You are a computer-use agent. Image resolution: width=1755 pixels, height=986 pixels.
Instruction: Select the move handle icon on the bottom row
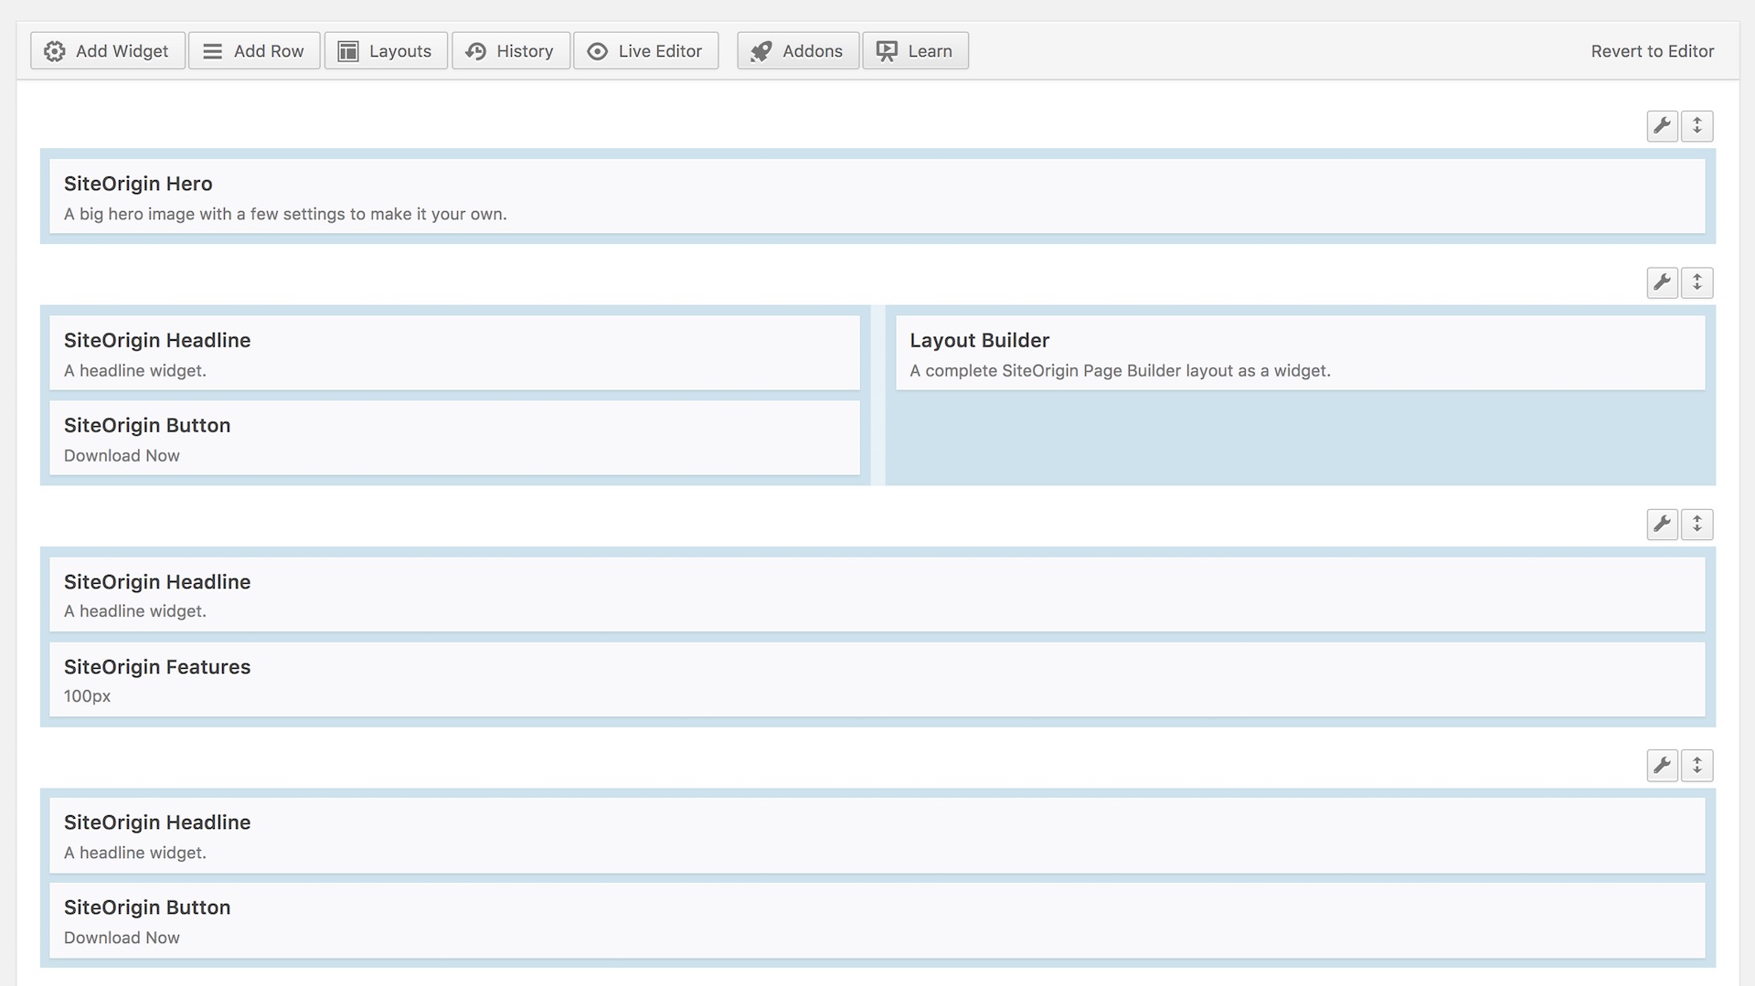1697,766
